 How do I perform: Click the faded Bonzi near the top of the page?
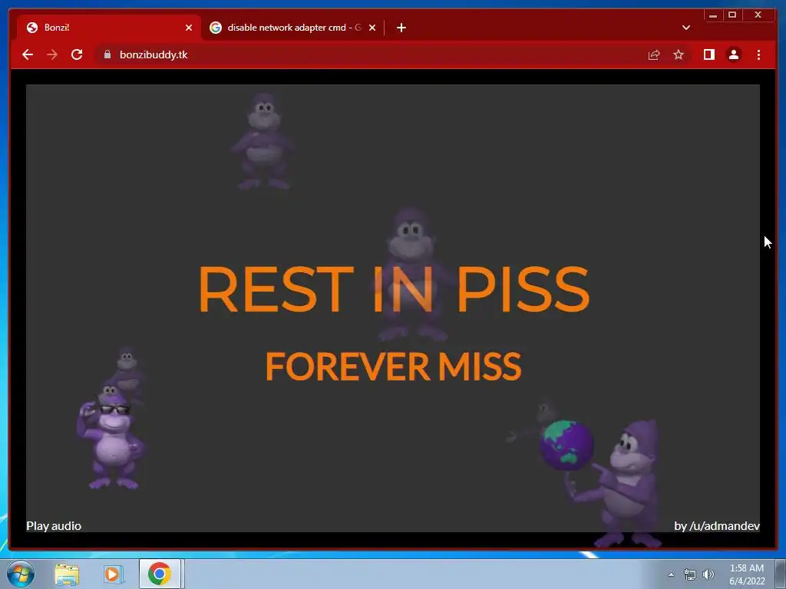pos(263,142)
